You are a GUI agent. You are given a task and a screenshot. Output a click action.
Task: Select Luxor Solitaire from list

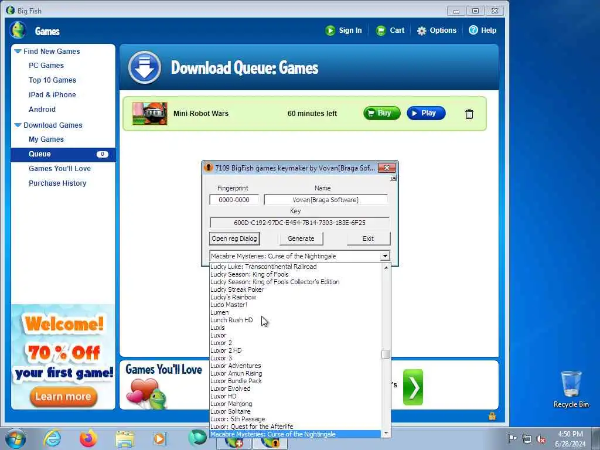click(295, 411)
